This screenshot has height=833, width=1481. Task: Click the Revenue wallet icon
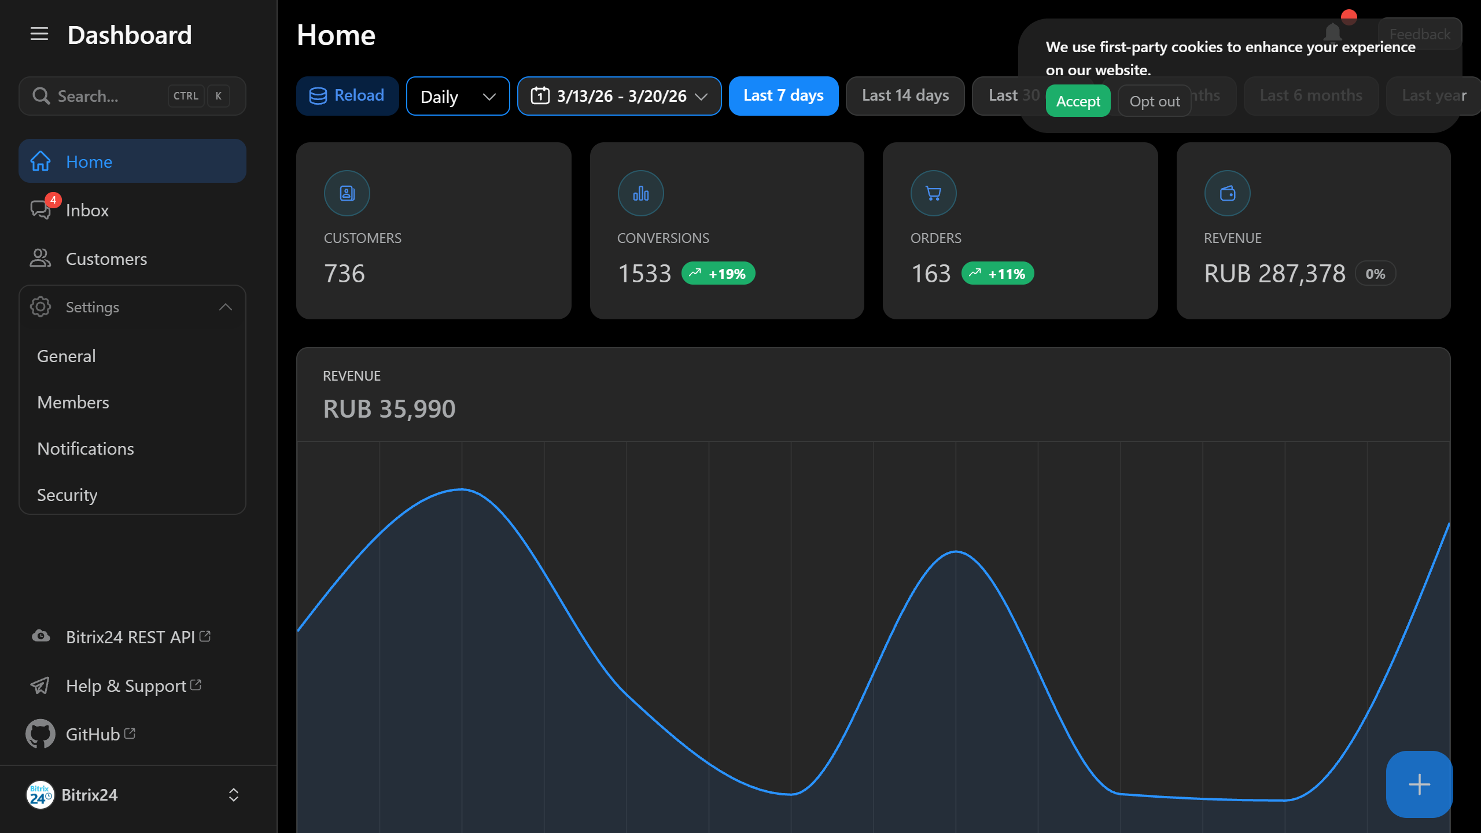coord(1227,193)
